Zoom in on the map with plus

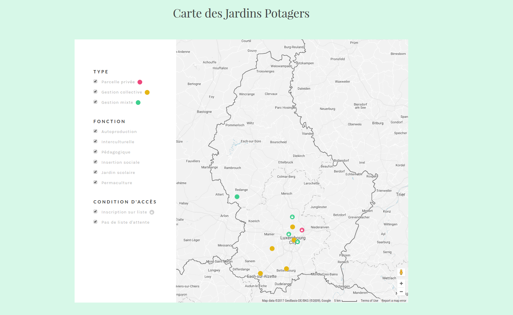[401, 284]
